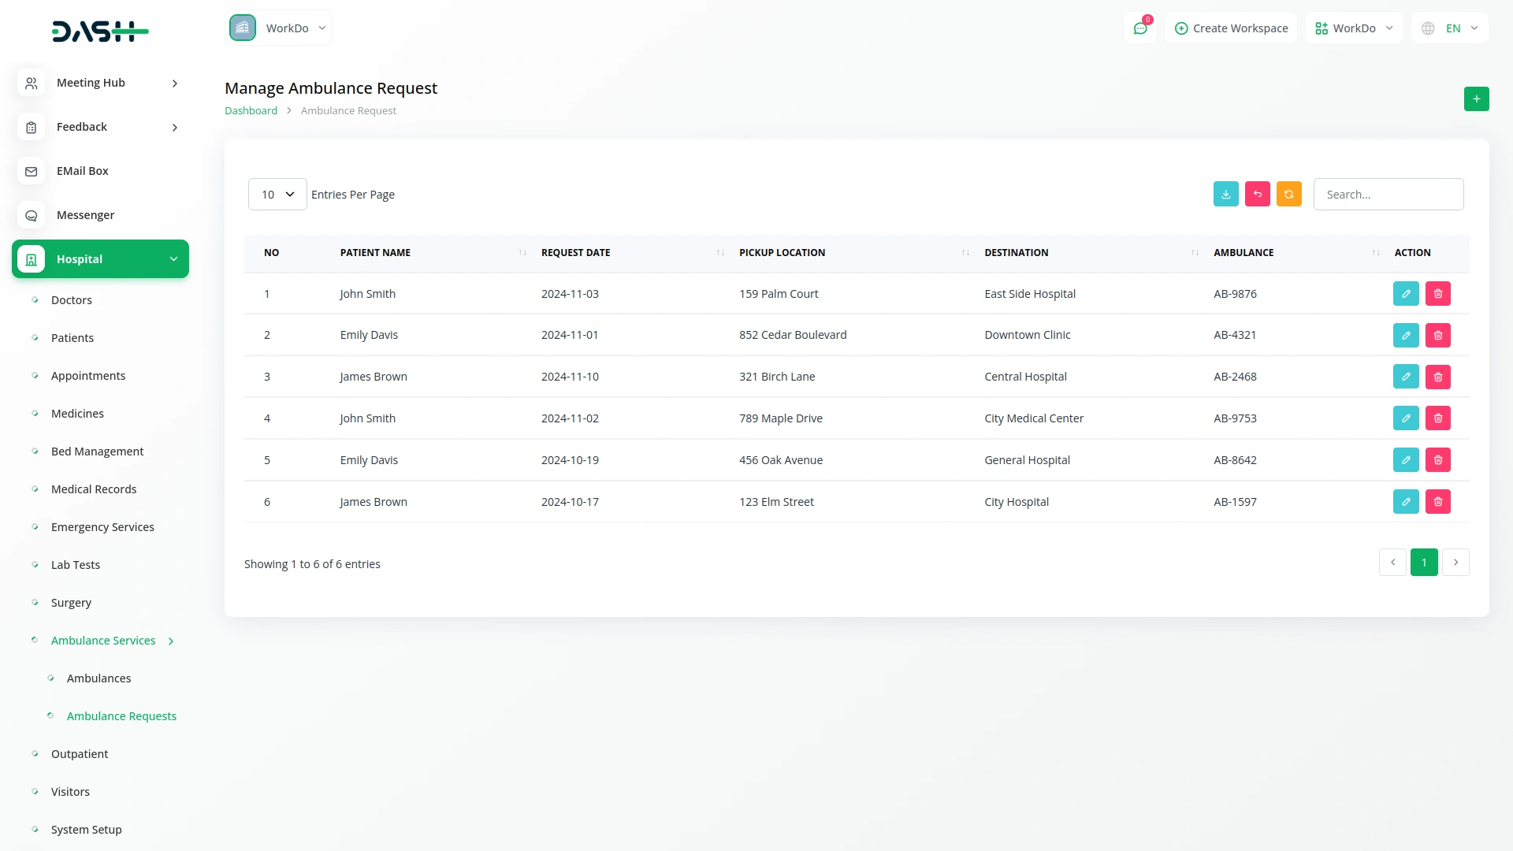
Task: Open the chat messages icon in header
Action: 1139,28
